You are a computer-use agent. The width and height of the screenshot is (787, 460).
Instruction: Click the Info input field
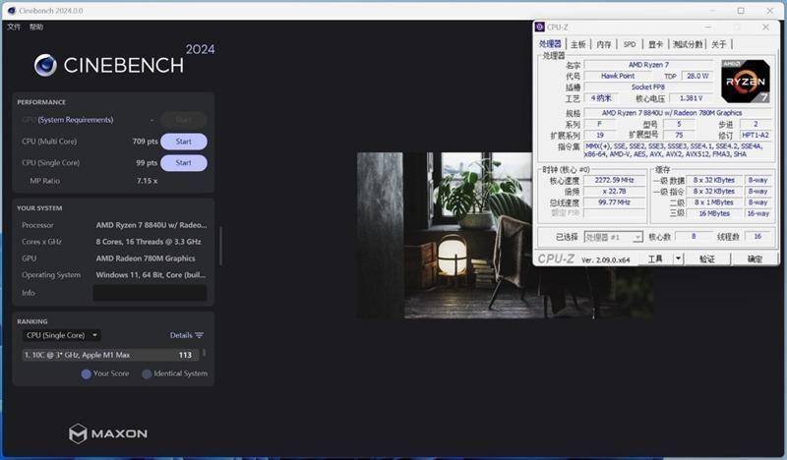click(x=150, y=293)
